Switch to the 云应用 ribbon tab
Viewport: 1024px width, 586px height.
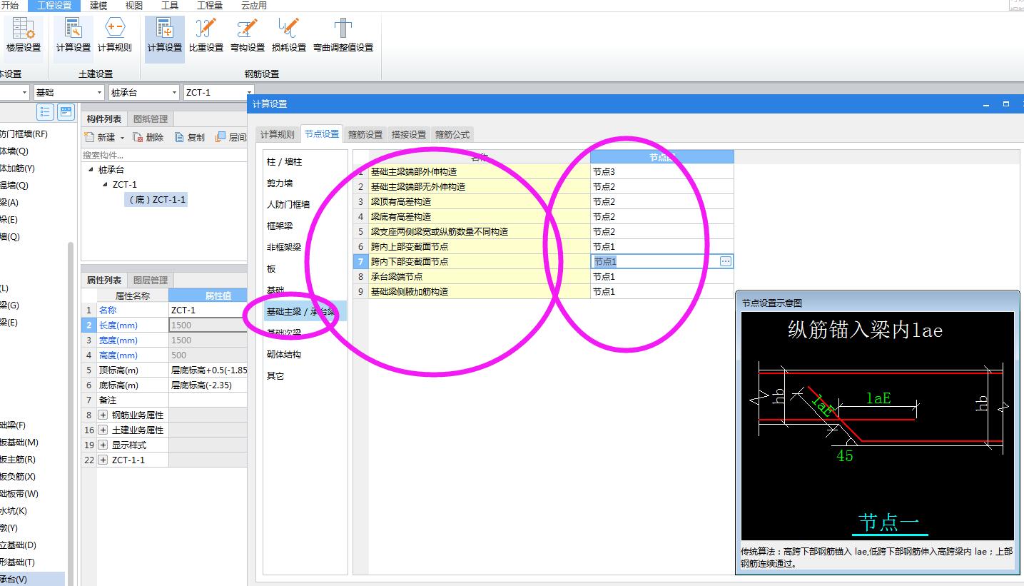click(254, 5)
